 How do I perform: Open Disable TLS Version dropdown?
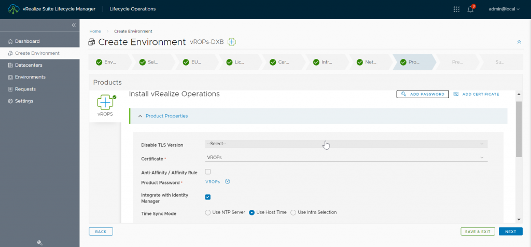pyautogui.click(x=346, y=144)
